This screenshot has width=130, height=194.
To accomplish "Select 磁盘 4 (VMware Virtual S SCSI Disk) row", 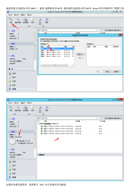I will 80,131.
